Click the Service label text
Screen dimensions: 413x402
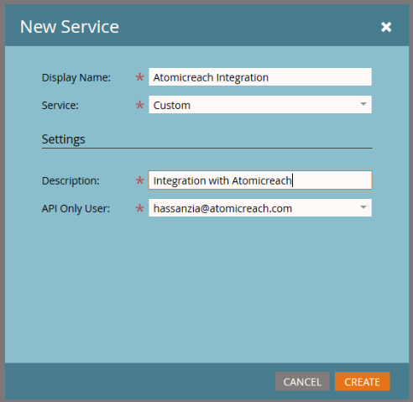tap(60, 106)
